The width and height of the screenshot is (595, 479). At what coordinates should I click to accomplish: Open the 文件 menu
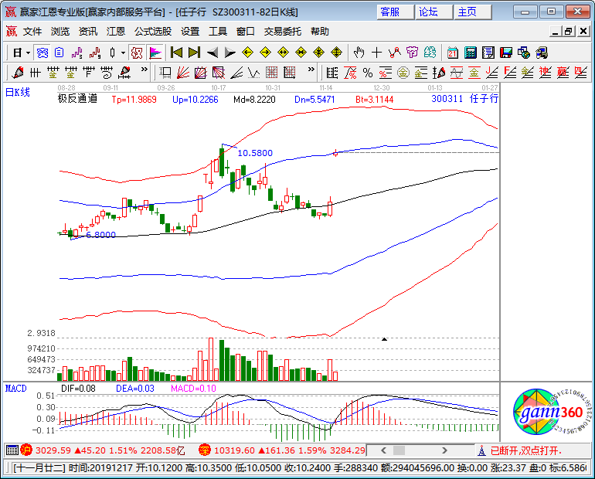tap(32, 32)
